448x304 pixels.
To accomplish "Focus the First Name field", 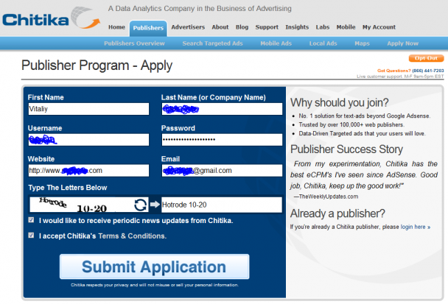I will click(x=88, y=109).
